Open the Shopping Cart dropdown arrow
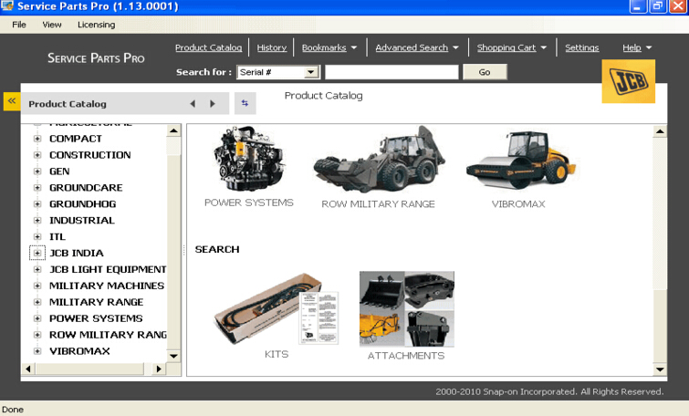 (544, 47)
